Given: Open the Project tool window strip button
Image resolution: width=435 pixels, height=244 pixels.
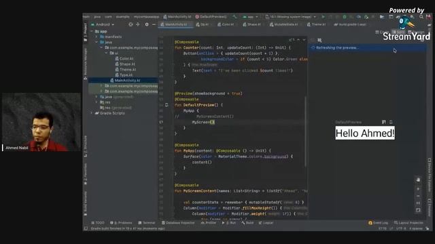Looking at the screenshot, I should [x=86, y=33].
